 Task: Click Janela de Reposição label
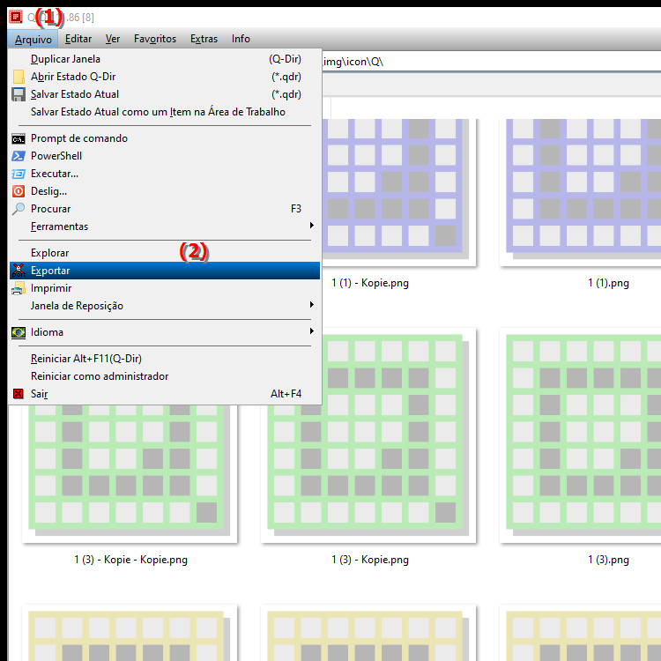tap(78, 306)
